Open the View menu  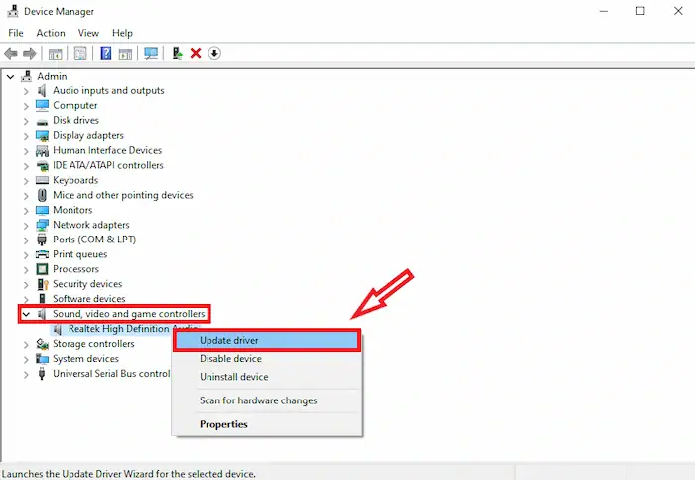(x=88, y=33)
